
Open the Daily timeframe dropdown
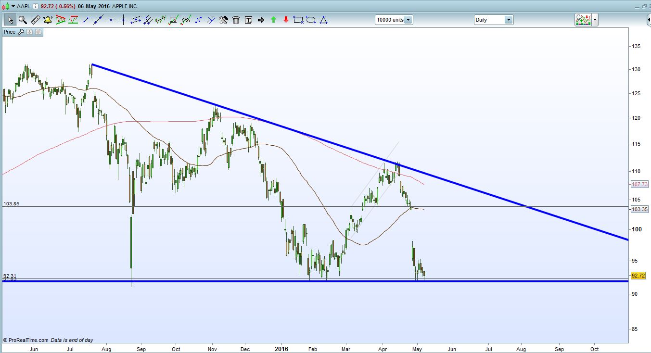509,20
